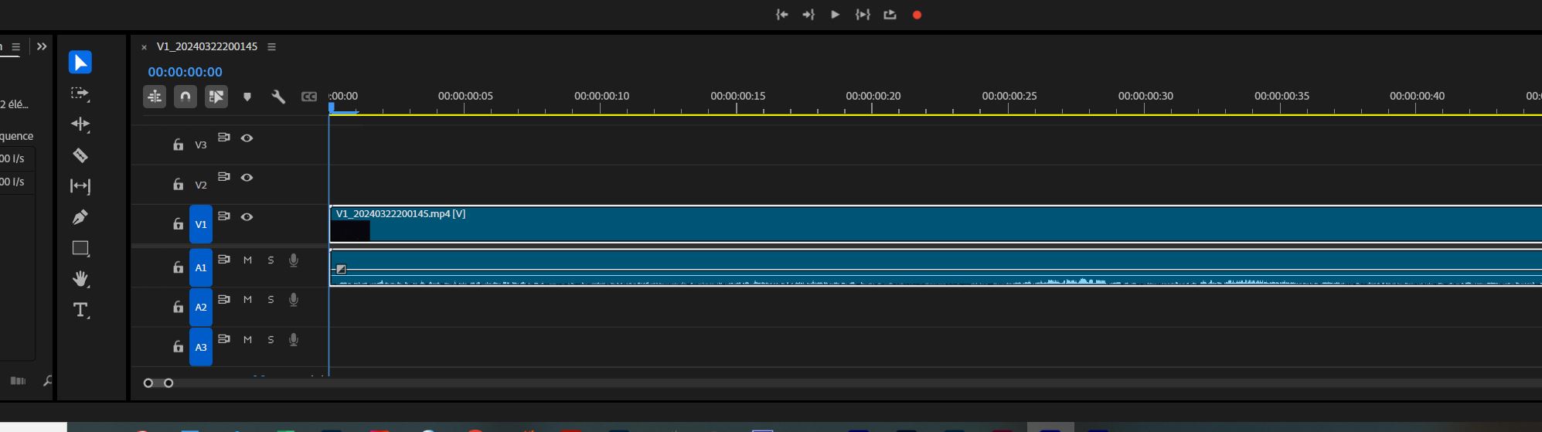Open captions track options CC

click(x=309, y=97)
